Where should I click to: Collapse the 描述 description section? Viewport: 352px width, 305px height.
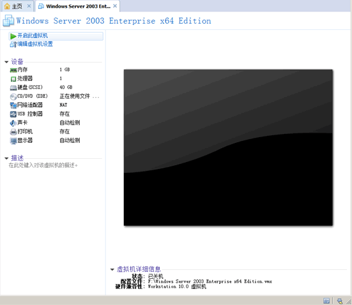pos(6,158)
